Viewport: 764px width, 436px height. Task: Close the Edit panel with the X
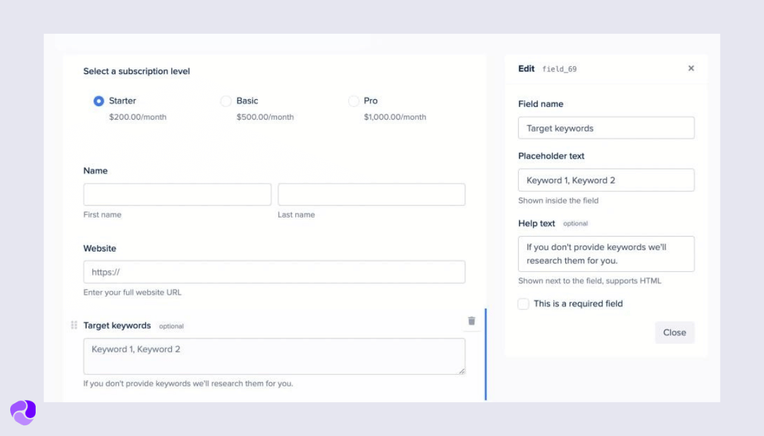[x=691, y=68]
